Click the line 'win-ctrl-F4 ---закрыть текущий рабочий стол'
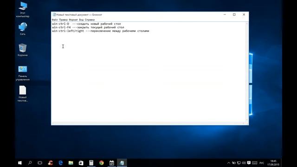297x167 pixels. [x=88, y=27]
